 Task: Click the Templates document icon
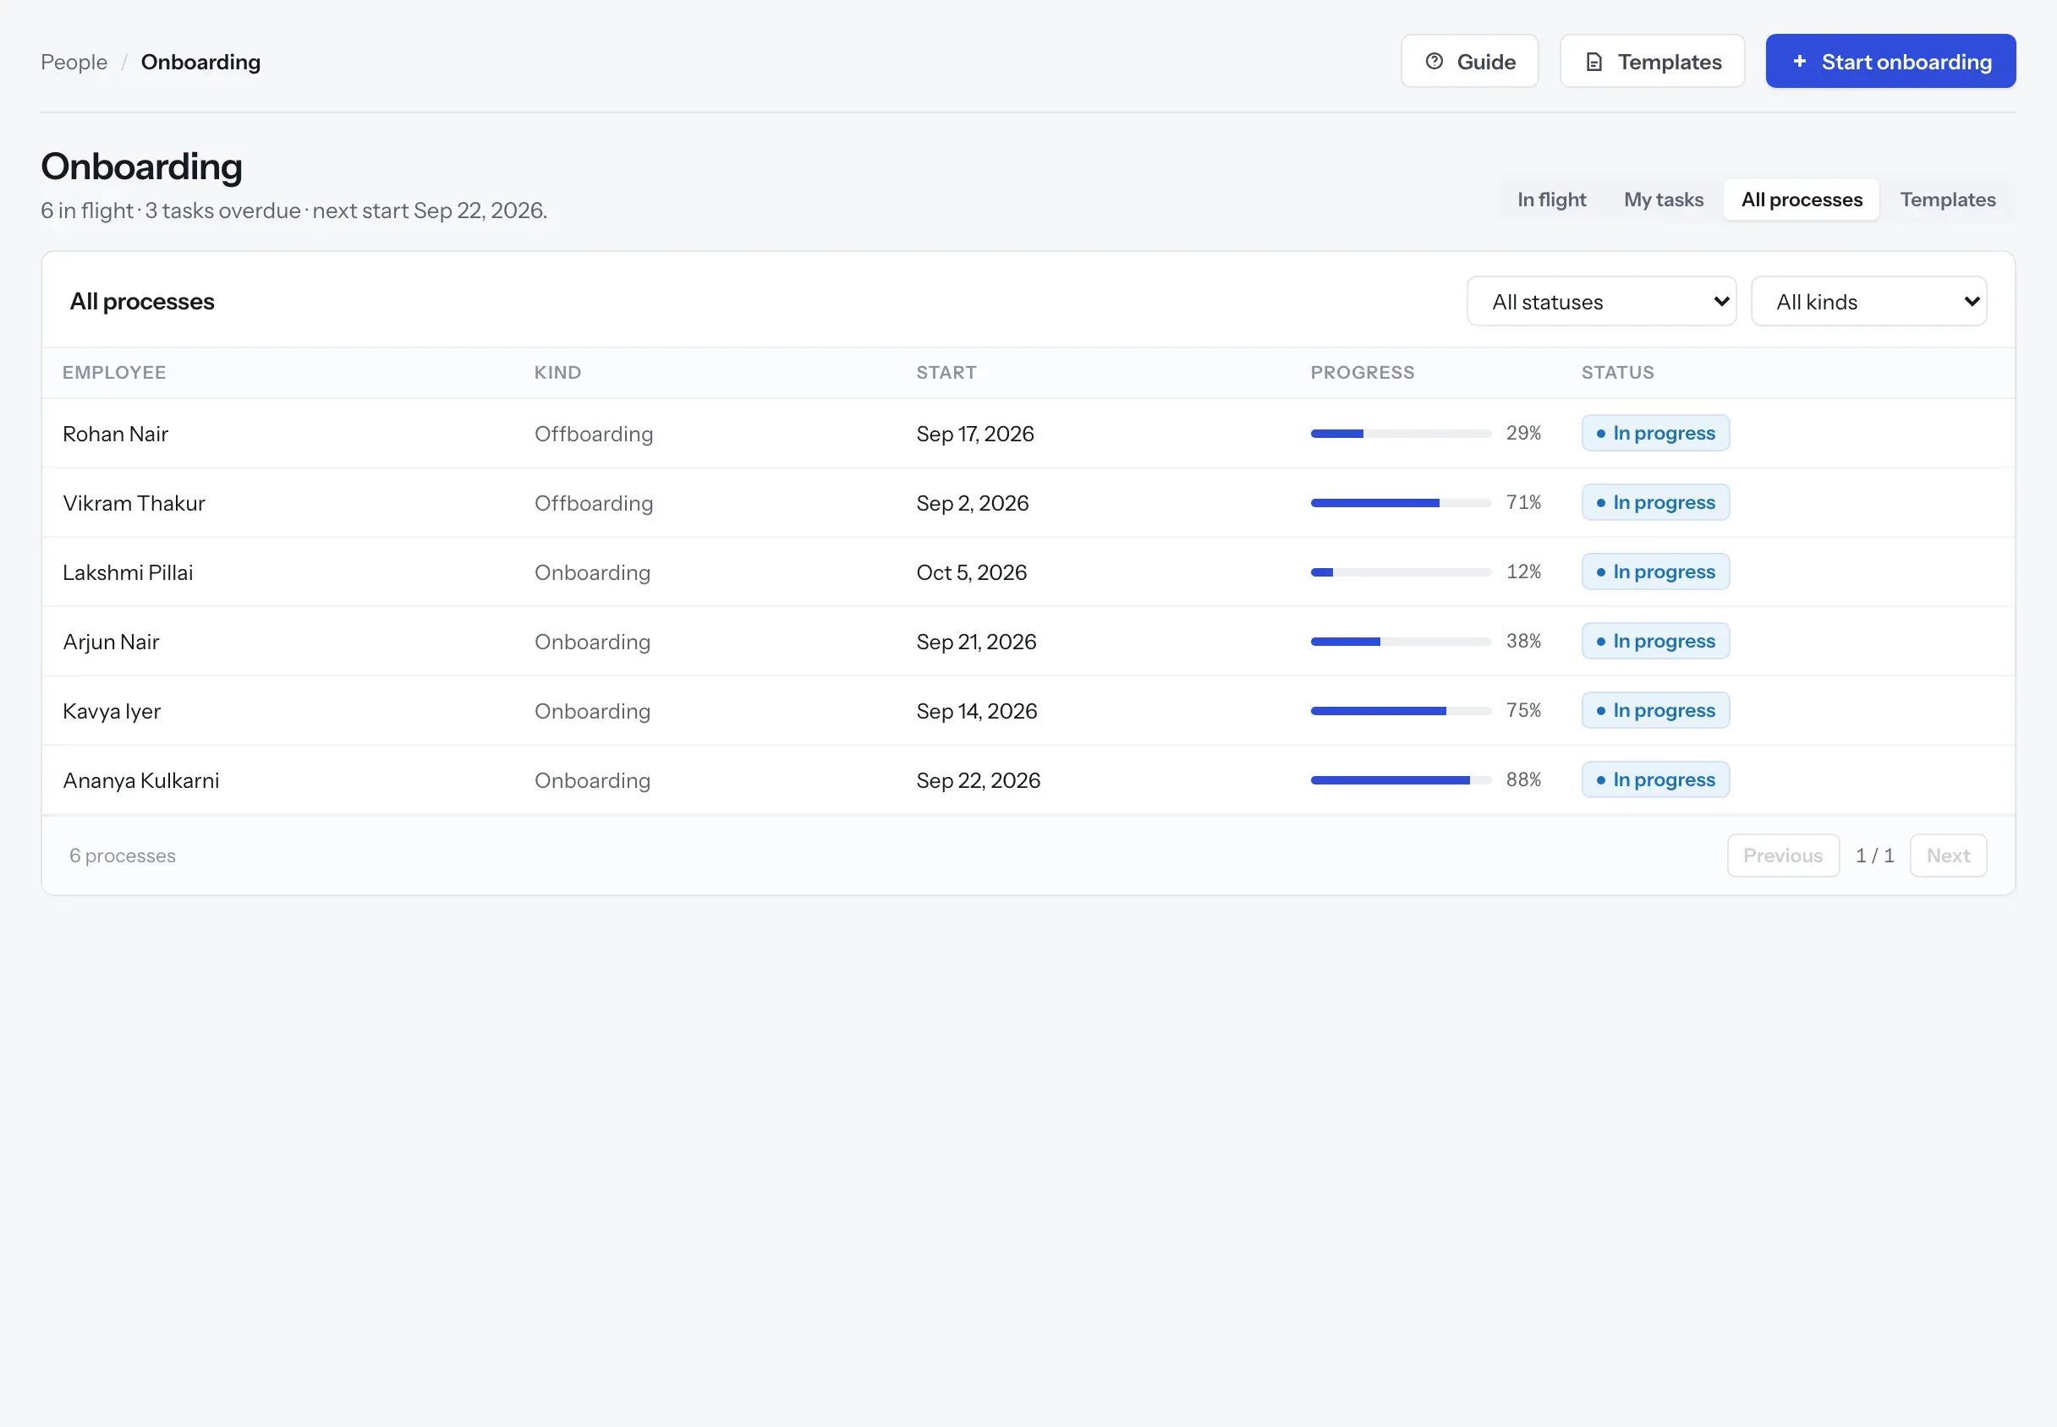coord(1593,62)
